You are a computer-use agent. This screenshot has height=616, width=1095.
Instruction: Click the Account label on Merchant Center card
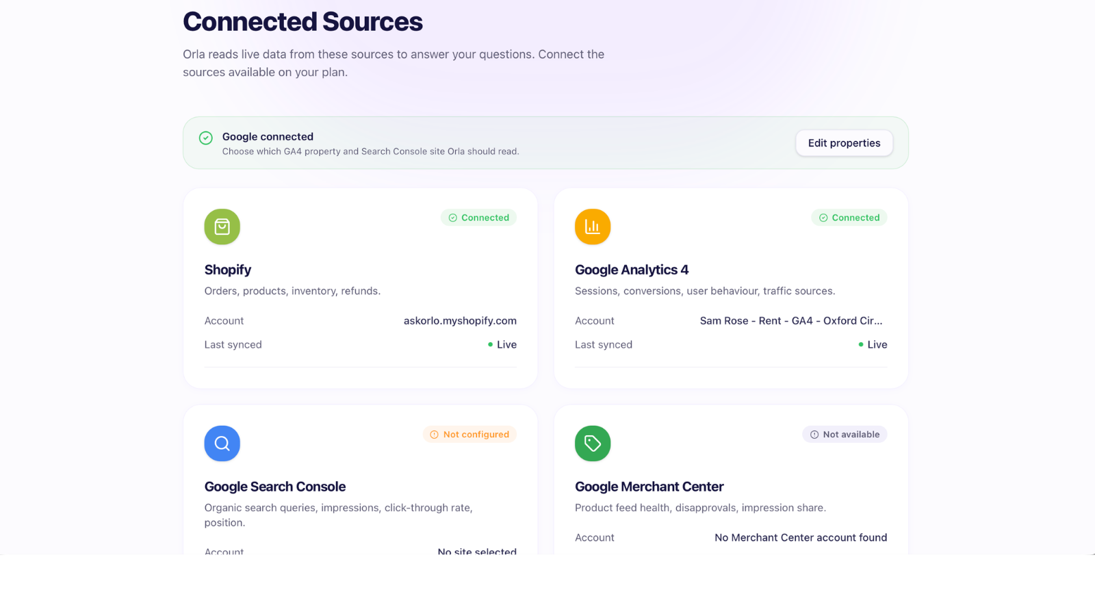(595, 537)
